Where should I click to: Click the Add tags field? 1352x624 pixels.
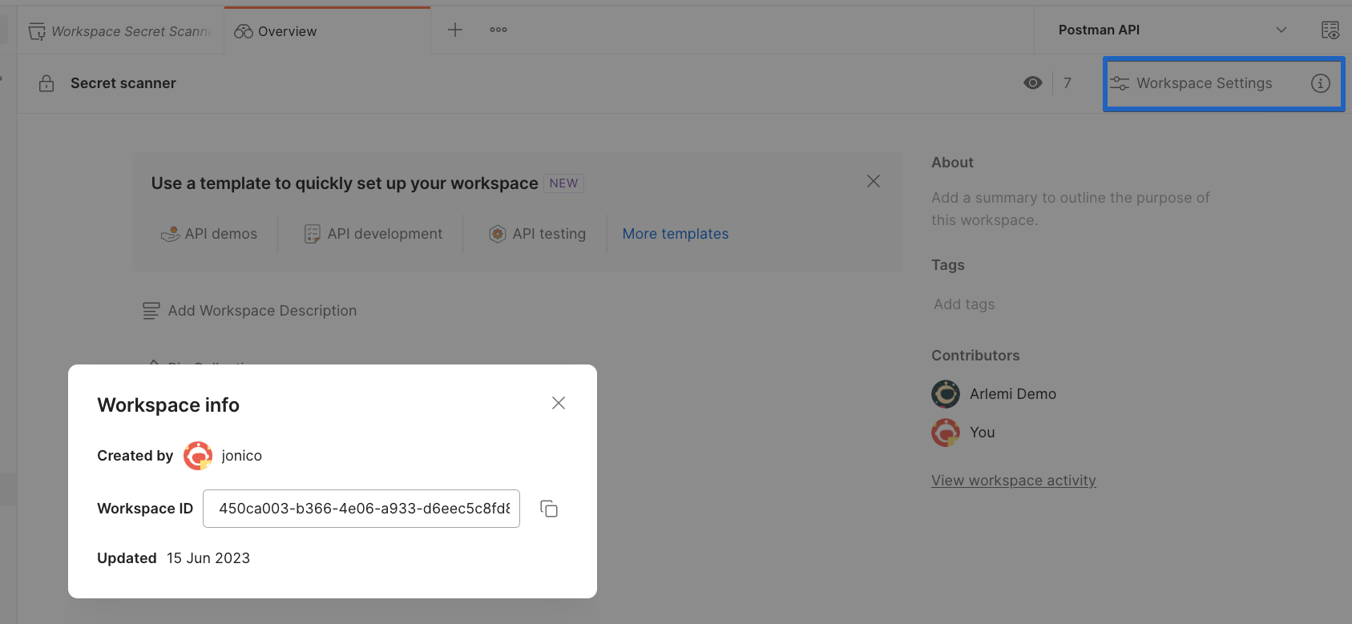coord(964,304)
